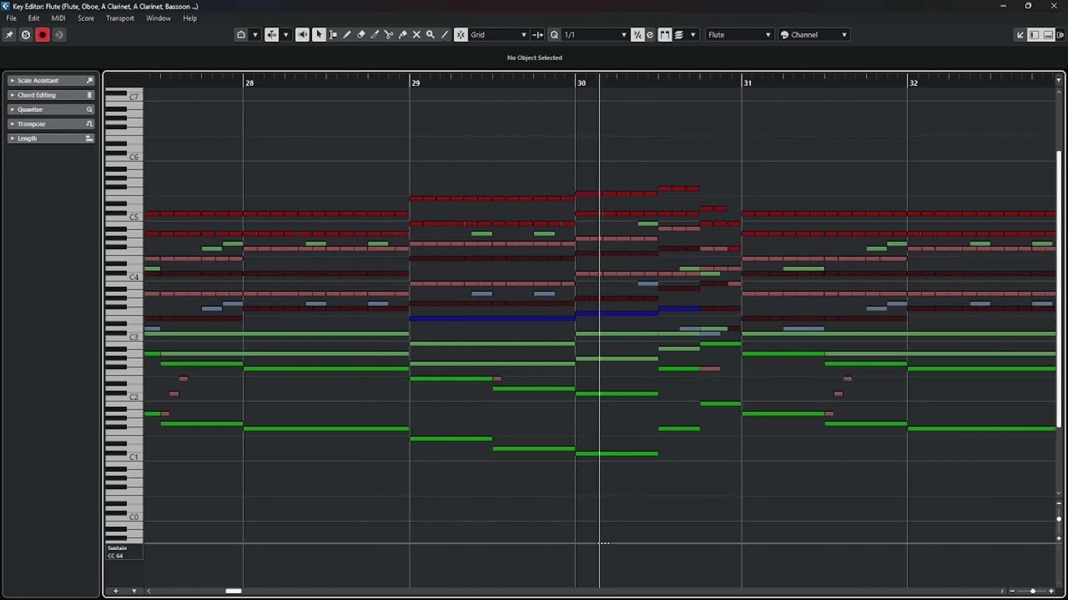The height and width of the screenshot is (600, 1068).
Task: Expand the Transpose inspector section
Action: pos(51,123)
